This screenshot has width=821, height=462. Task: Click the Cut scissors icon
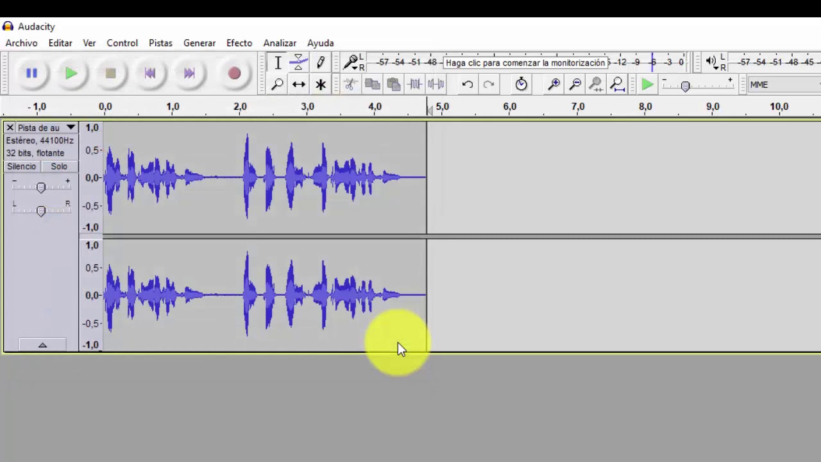(x=350, y=84)
